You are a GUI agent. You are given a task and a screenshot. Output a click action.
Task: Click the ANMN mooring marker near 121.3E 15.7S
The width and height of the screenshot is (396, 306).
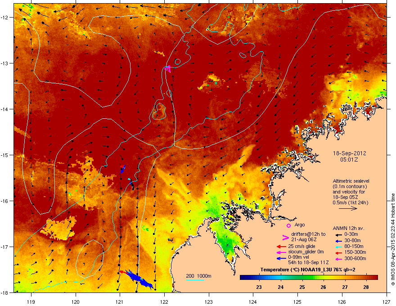[x=131, y=184]
